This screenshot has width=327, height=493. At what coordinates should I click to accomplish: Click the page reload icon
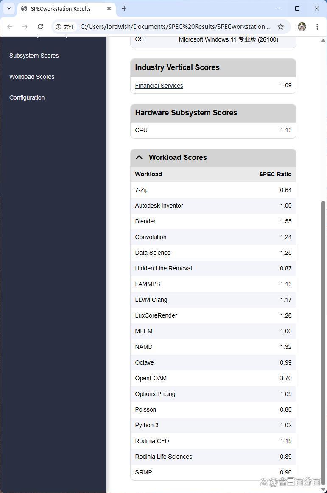point(40,27)
